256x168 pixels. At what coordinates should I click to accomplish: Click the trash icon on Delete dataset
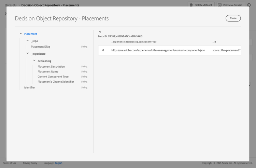click(x=191, y=5)
